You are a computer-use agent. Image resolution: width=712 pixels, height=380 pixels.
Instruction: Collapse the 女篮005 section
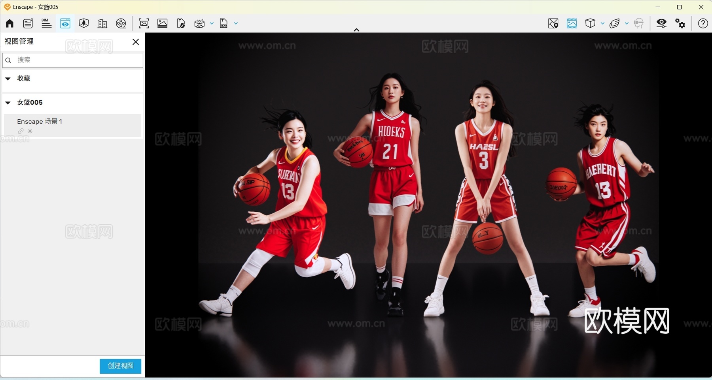tap(8, 103)
